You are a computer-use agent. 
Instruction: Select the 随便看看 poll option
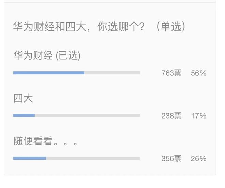pos(45,141)
